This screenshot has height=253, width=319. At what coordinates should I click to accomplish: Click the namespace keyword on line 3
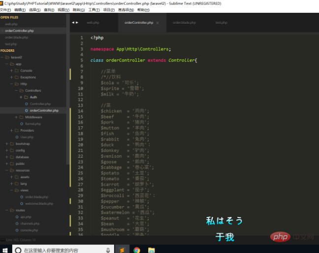coord(102,49)
